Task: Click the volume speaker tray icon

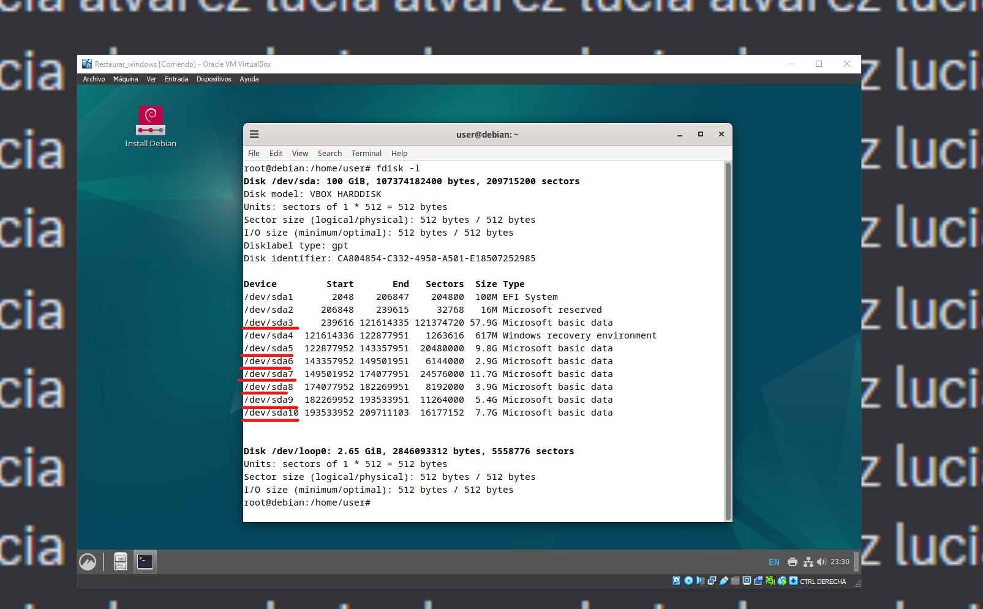Action: (x=821, y=562)
